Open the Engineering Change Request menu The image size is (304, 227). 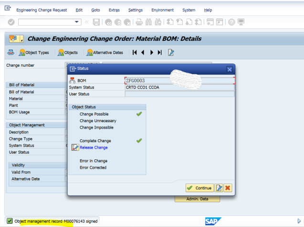(x=42, y=10)
